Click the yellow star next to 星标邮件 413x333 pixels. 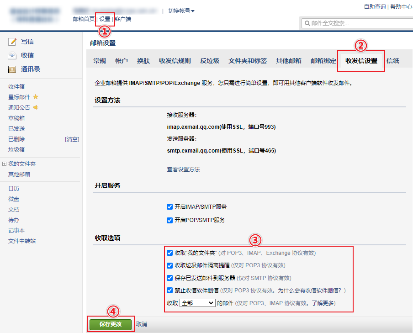(x=36, y=97)
